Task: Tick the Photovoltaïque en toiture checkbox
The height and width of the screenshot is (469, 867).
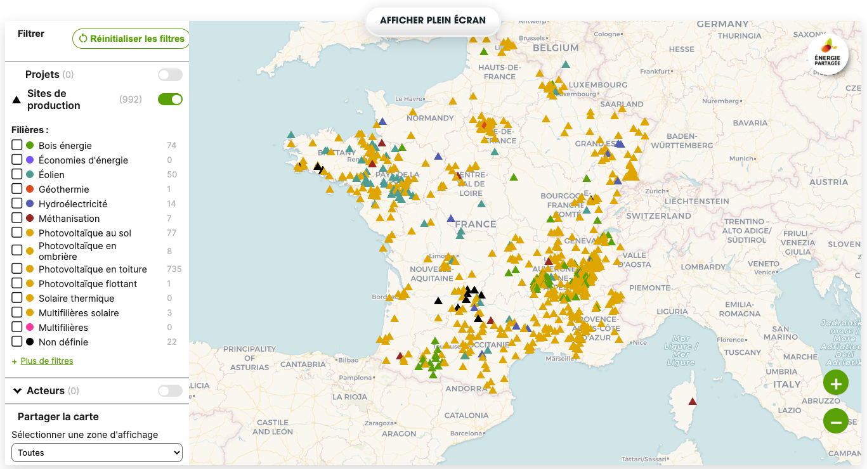Action: (x=17, y=269)
